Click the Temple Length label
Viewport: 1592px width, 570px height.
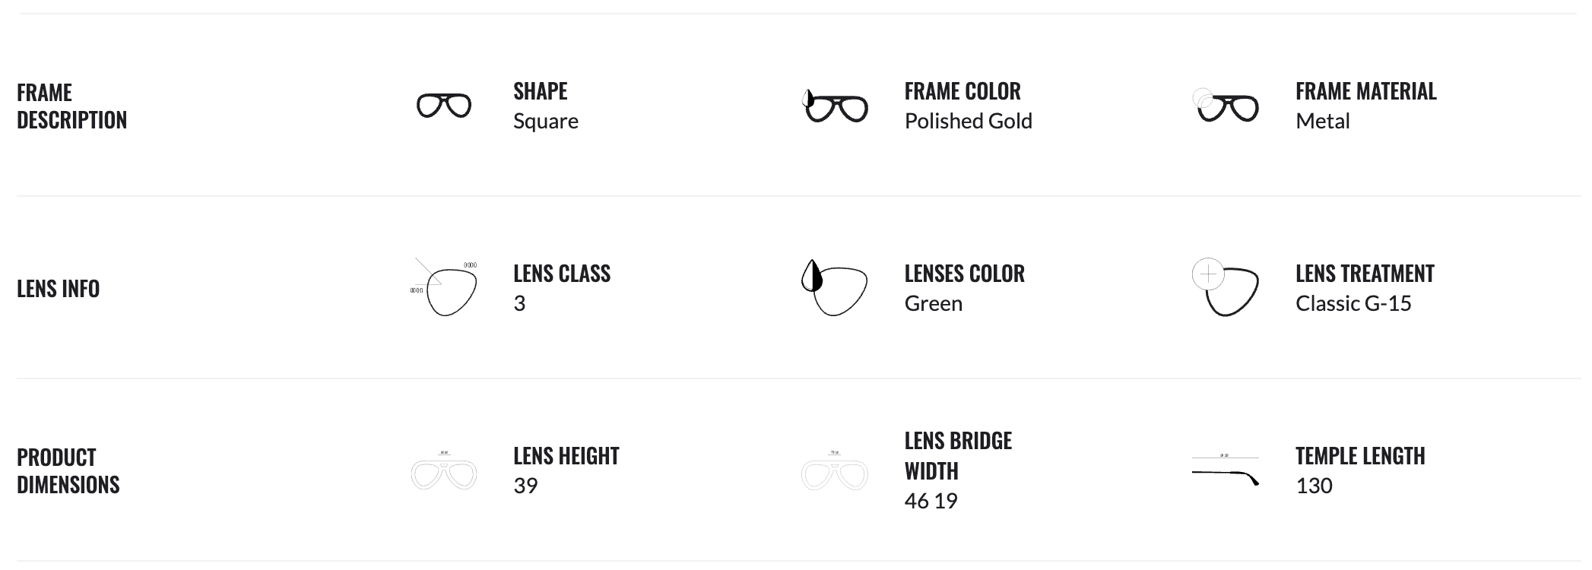(x=1360, y=456)
